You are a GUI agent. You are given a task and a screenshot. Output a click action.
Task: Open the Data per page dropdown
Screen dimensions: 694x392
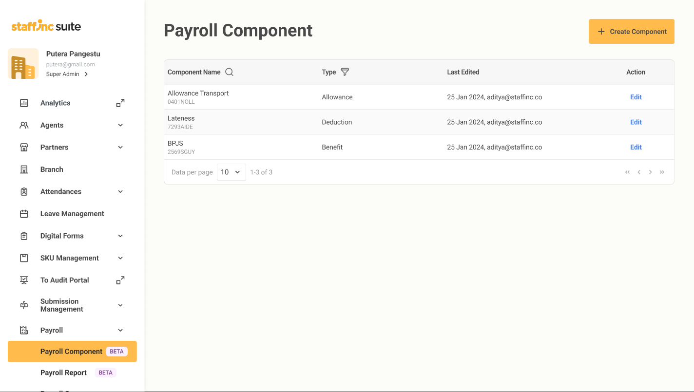pyautogui.click(x=231, y=172)
